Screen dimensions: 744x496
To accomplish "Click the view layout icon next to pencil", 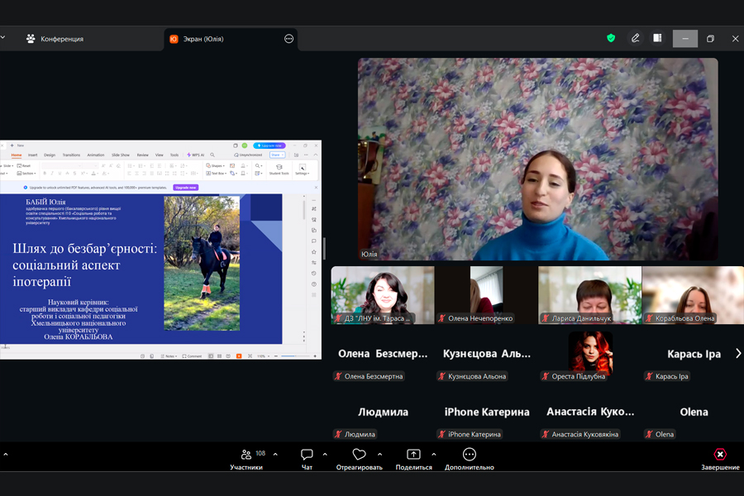I will coord(657,39).
